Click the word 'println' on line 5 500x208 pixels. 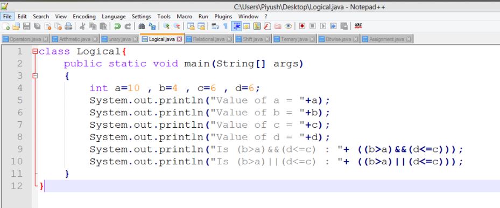[181, 101]
